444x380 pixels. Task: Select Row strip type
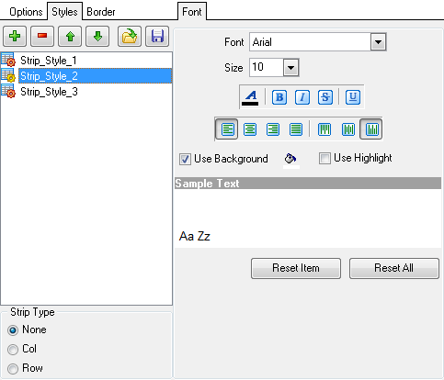tap(13, 369)
